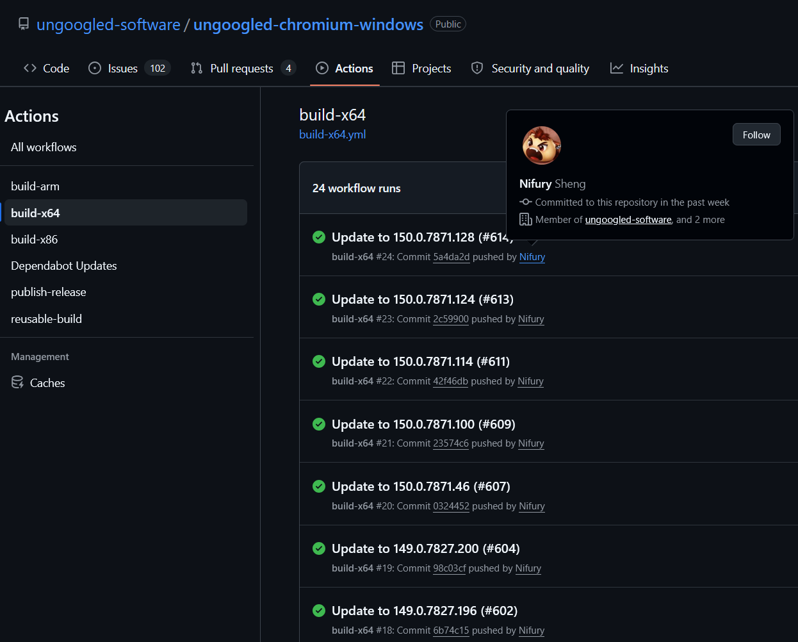Switch to the Code tab
The image size is (798, 642).
(x=46, y=68)
